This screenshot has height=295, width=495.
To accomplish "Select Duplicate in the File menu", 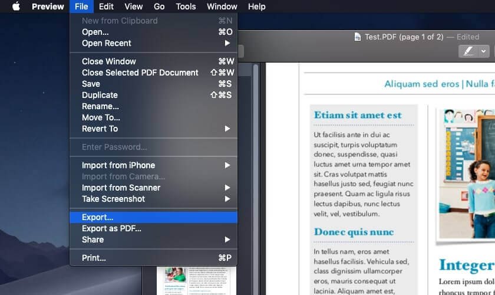I will click(153, 95).
